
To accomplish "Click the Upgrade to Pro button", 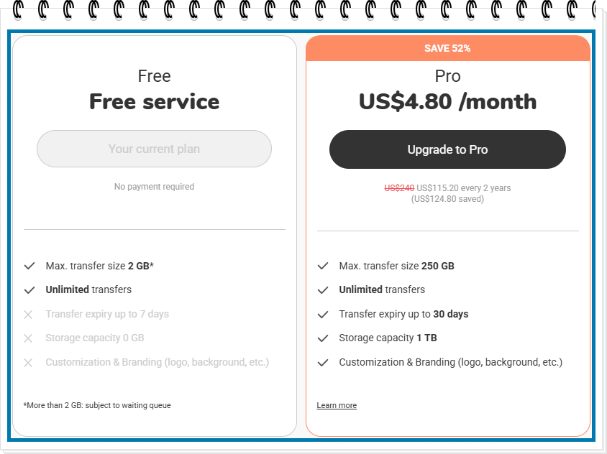I will click(x=447, y=149).
